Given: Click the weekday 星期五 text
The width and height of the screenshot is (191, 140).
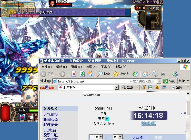Looking at the screenshot, I should coord(104,119).
